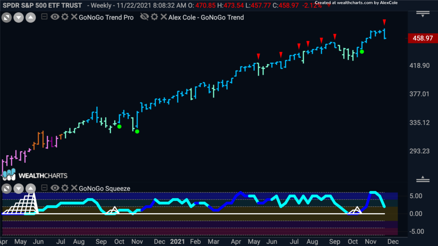This screenshot has width=438, height=246.
Task: Click the Dec label at the time axis end
Action: (393, 241)
